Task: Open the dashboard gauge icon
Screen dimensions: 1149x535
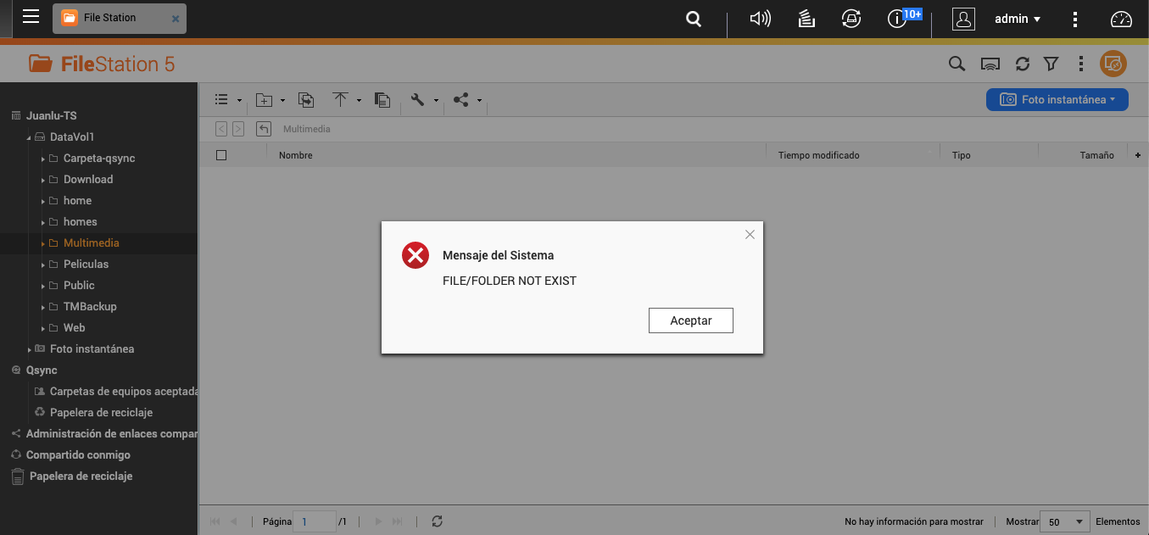Action: [x=1121, y=19]
